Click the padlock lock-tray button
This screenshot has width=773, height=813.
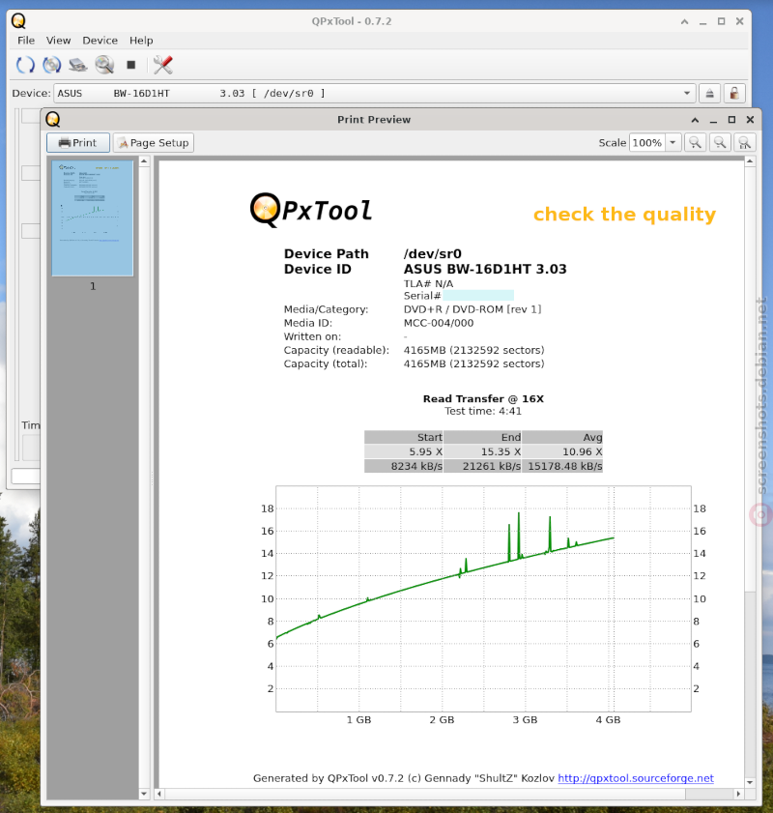pyautogui.click(x=734, y=94)
